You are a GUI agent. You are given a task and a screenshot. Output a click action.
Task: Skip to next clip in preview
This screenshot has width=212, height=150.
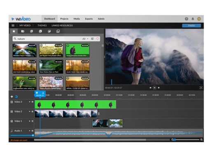click(x=158, y=88)
